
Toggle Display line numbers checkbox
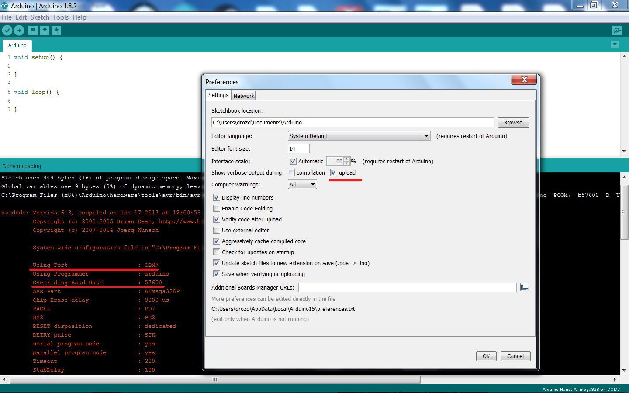point(216,197)
